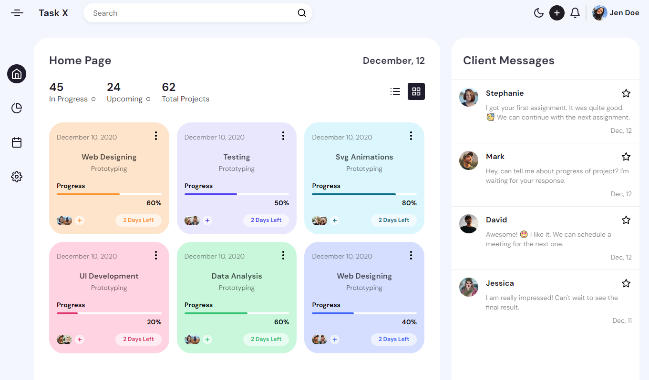This screenshot has height=380, width=649.
Task: Open more options on UI Development card
Action: [156, 255]
